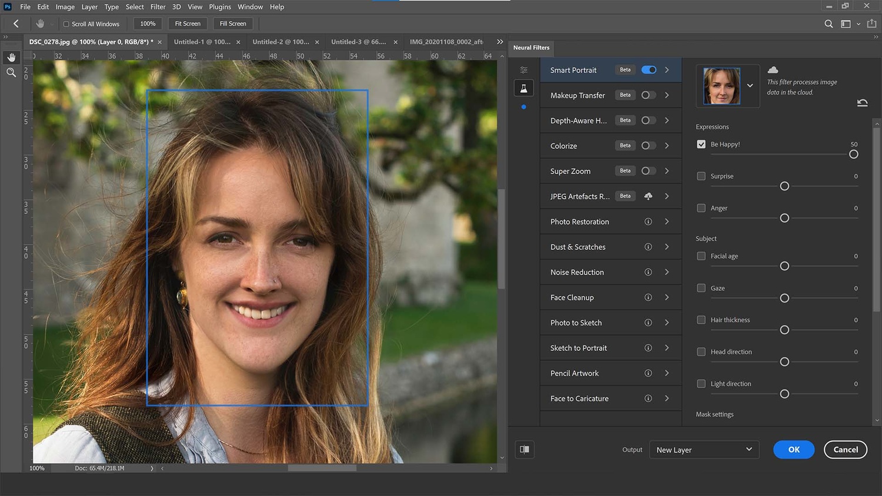Open Smart Portrait settings via its chevron

point(667,69)
